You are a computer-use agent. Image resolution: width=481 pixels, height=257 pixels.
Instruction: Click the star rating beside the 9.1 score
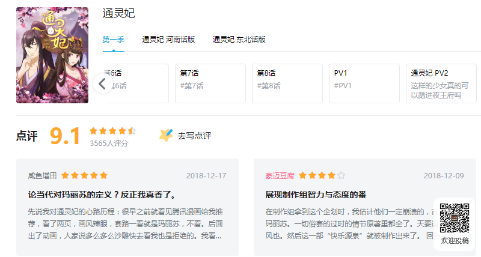[x=112, y=130]
